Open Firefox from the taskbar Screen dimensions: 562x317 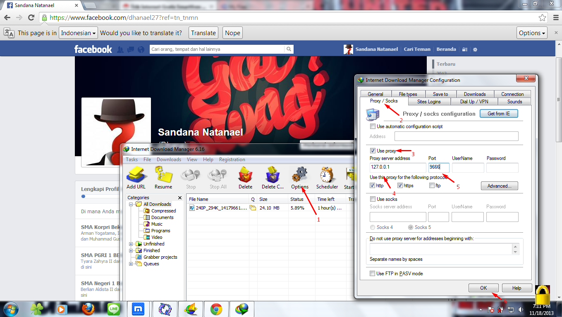[88, 309]
